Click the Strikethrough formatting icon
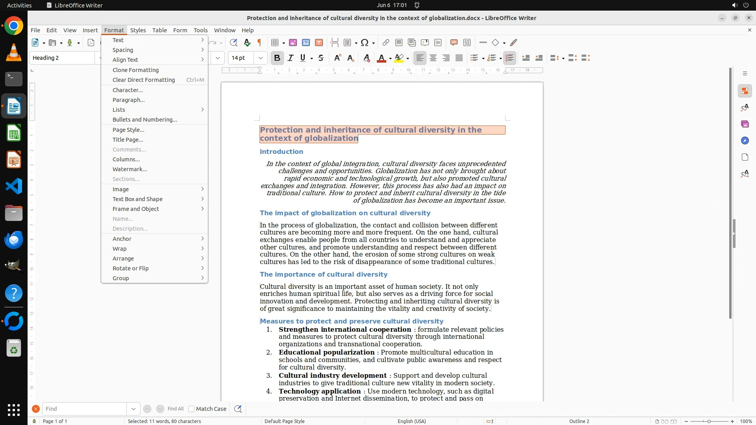Viewport: 756px width, 425px height. click(321, 58)
